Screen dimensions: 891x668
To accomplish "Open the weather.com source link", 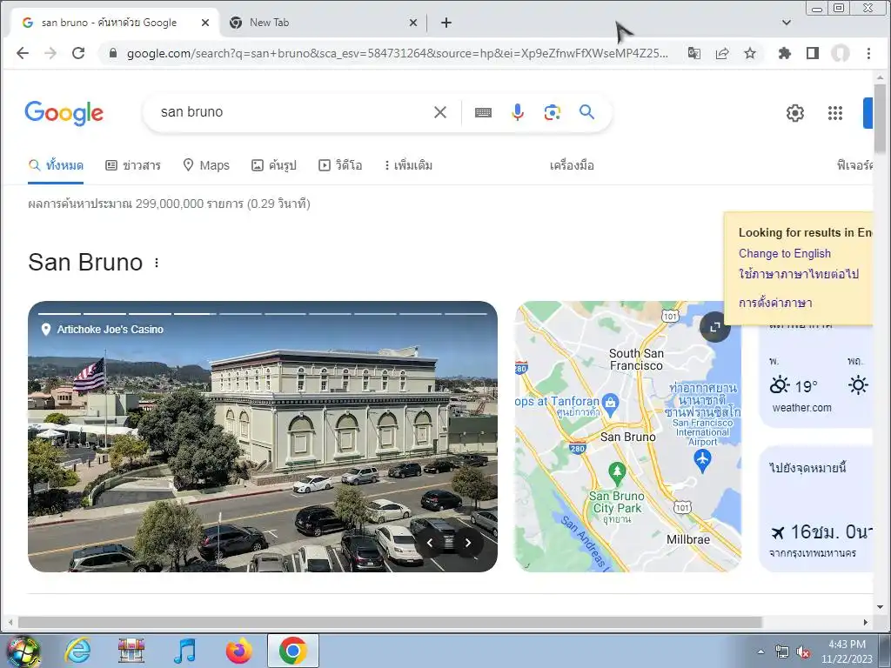I will [x=801, y=408].
